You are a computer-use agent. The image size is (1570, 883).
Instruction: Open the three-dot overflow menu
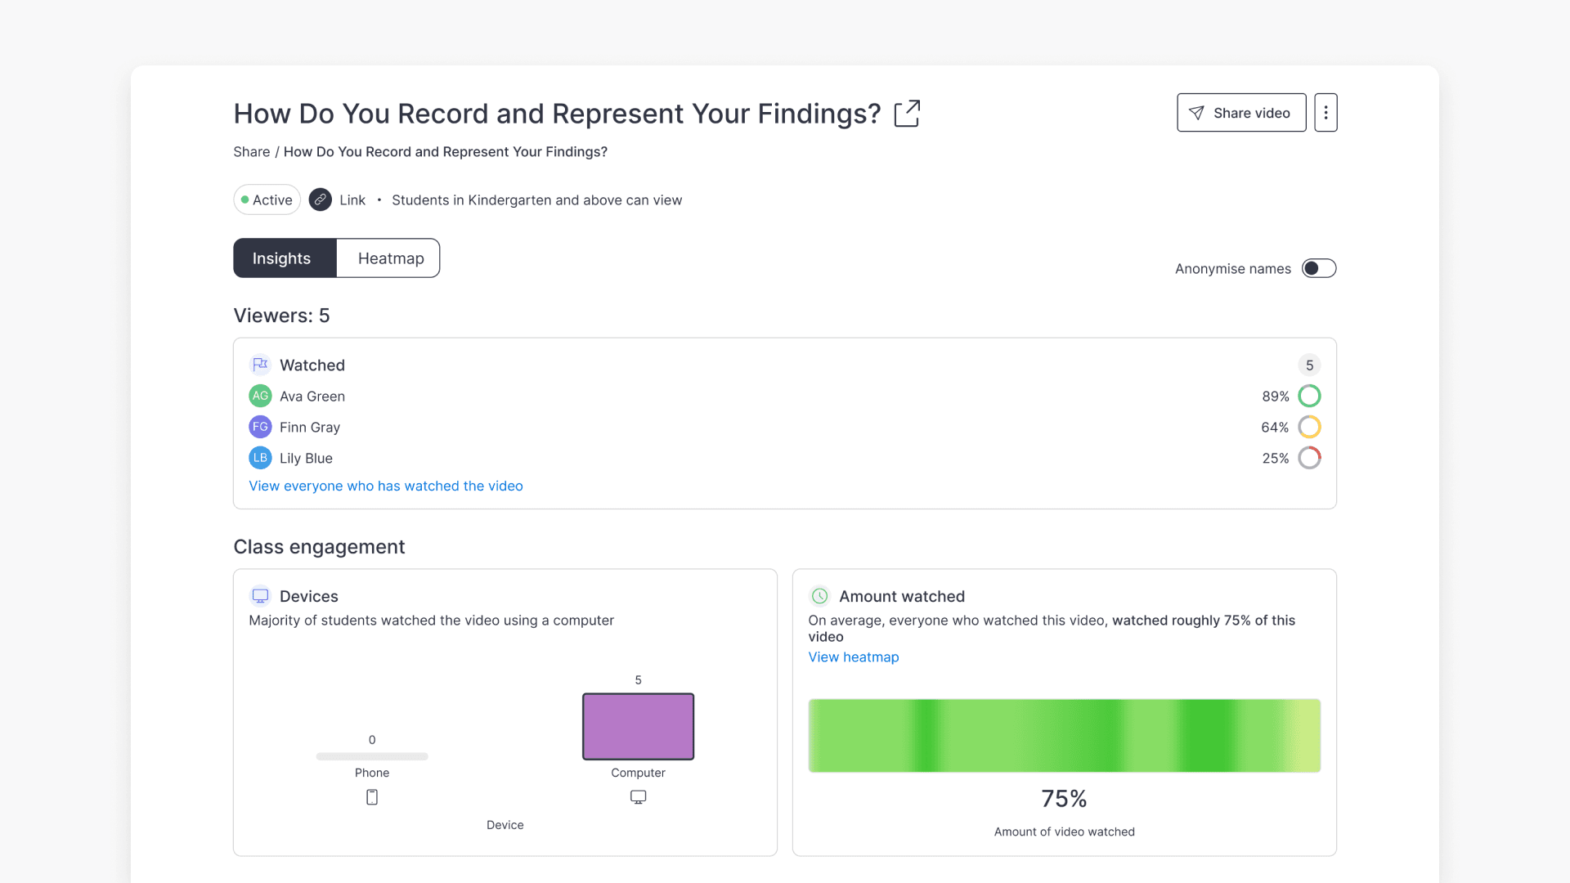click(x=1325, y=112)
